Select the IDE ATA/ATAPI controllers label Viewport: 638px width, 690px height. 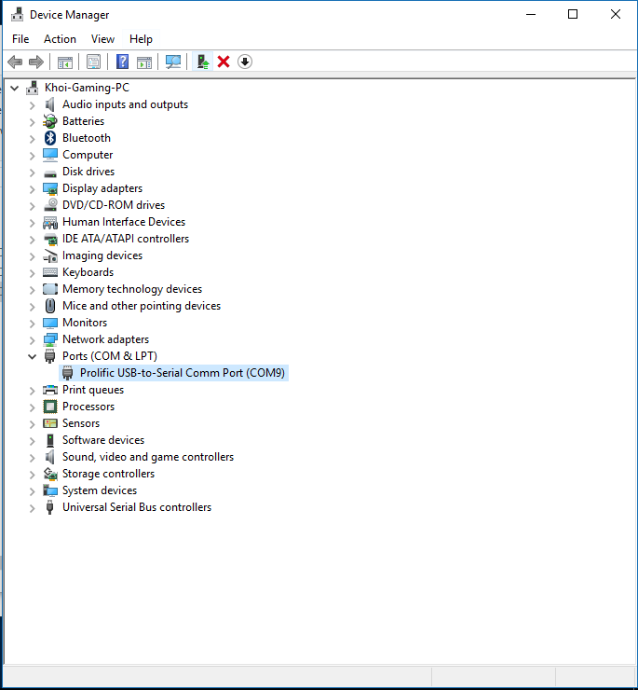pos(126,239)
